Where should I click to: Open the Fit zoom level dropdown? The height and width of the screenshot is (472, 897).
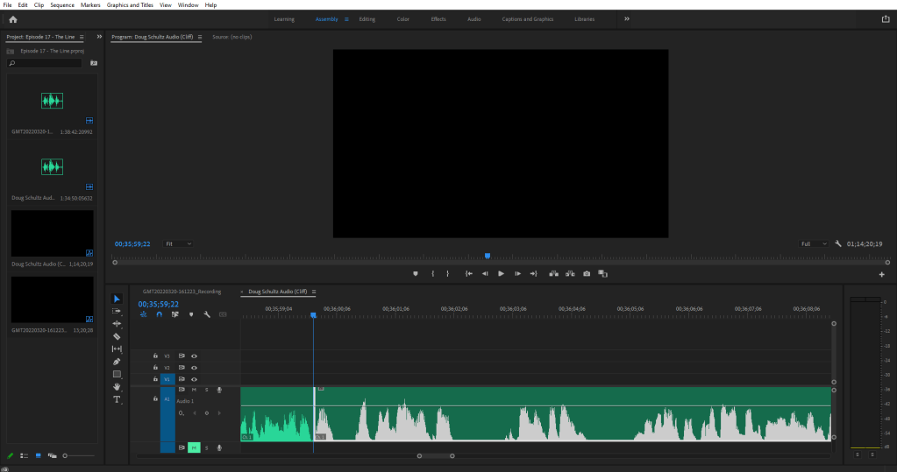point(178,243)
